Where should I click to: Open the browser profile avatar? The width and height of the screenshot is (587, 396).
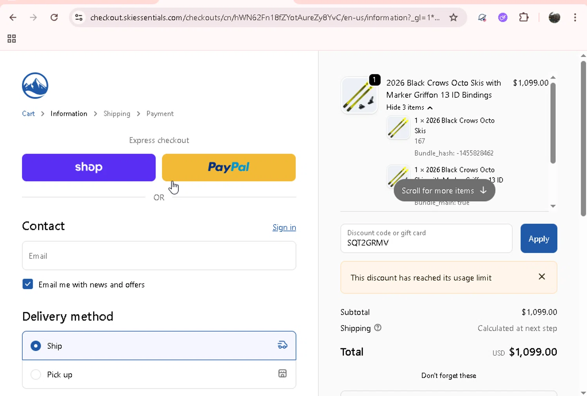point(554,18)
